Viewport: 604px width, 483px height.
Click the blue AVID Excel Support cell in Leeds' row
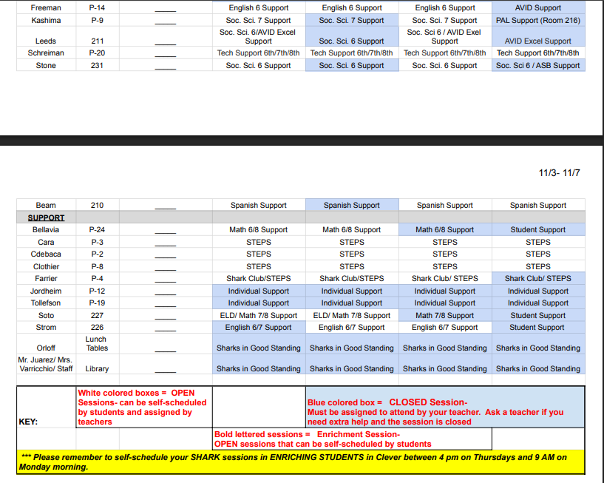coord(537,41)
